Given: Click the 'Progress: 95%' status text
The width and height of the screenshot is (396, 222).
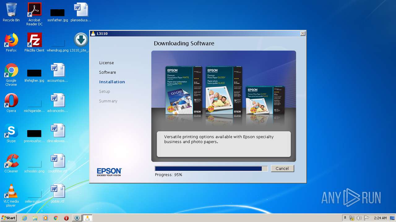Looking at the screenshot, I should pos(168,175).
